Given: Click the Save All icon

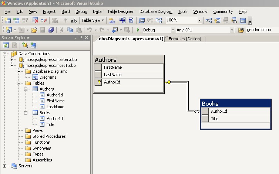Looking at the screenshot, I should click(x=51, y=30).
